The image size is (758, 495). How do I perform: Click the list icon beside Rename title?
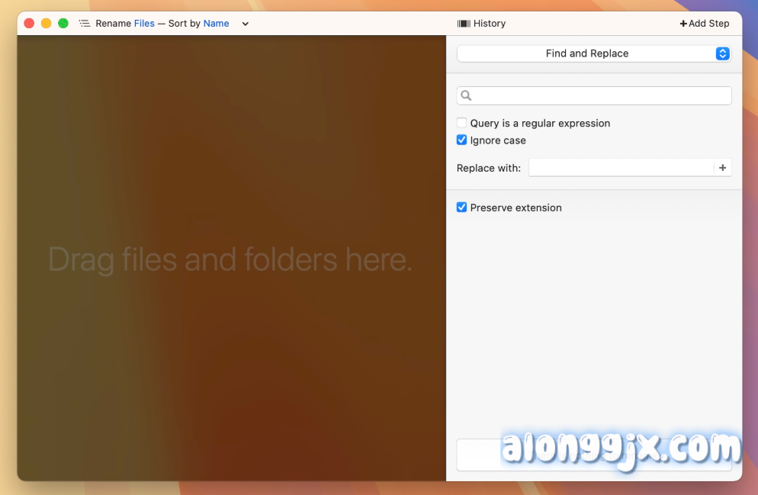point(85,24)
